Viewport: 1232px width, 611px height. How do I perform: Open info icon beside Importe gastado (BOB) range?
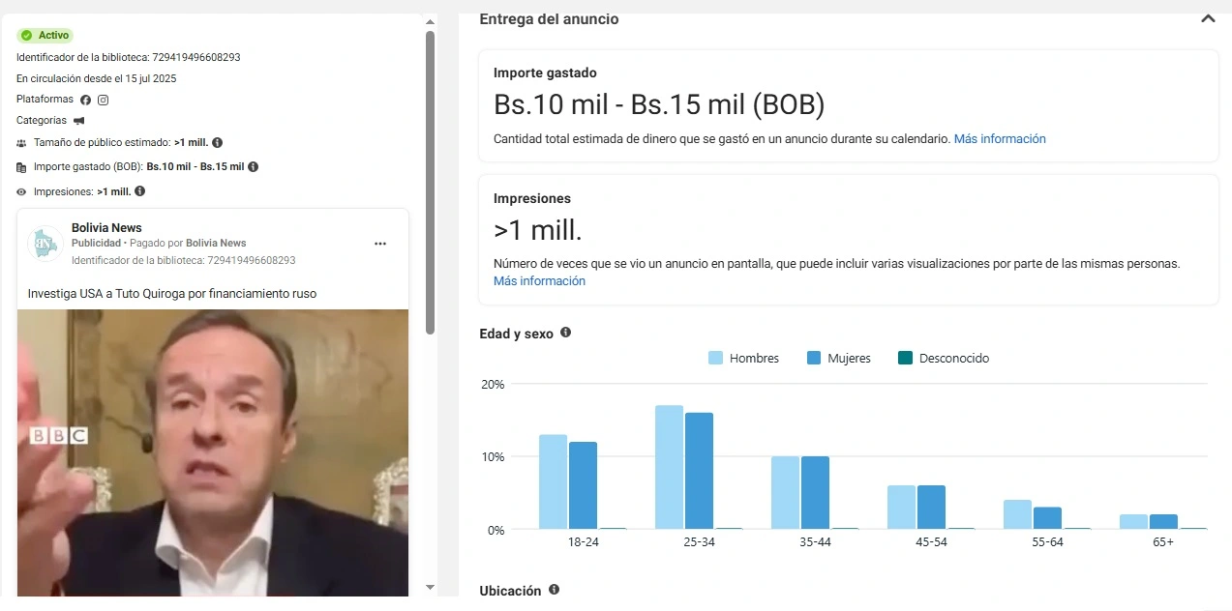click(x=254, y=166)
